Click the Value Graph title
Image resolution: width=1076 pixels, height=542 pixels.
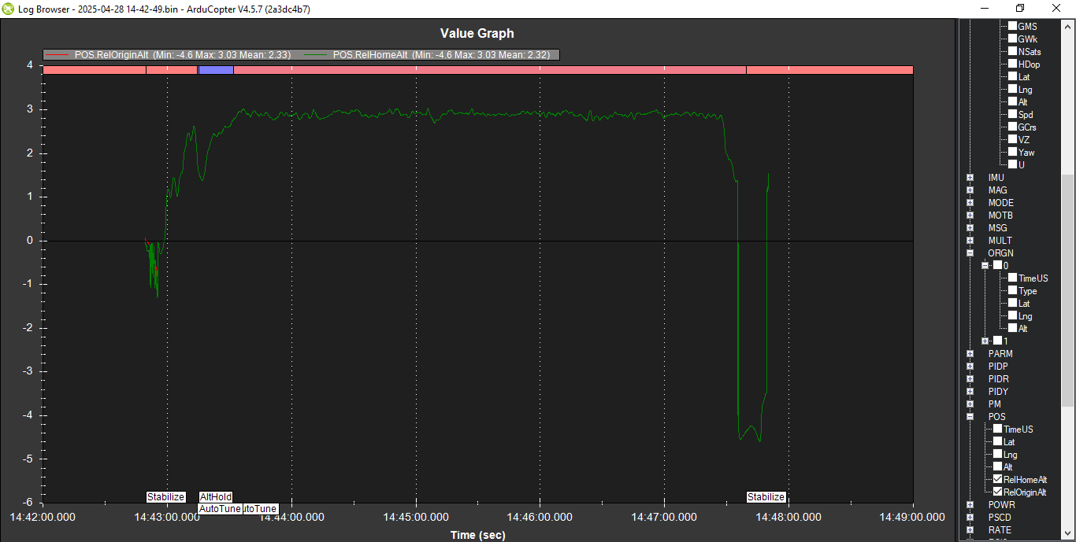click(477, 33)
